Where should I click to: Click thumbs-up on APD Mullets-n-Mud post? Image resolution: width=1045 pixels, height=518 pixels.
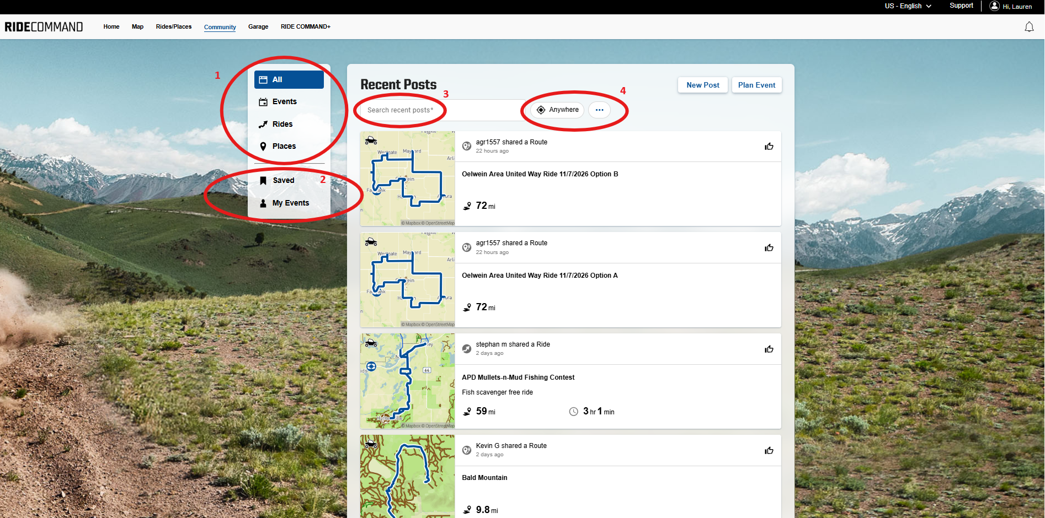[769, 349]
